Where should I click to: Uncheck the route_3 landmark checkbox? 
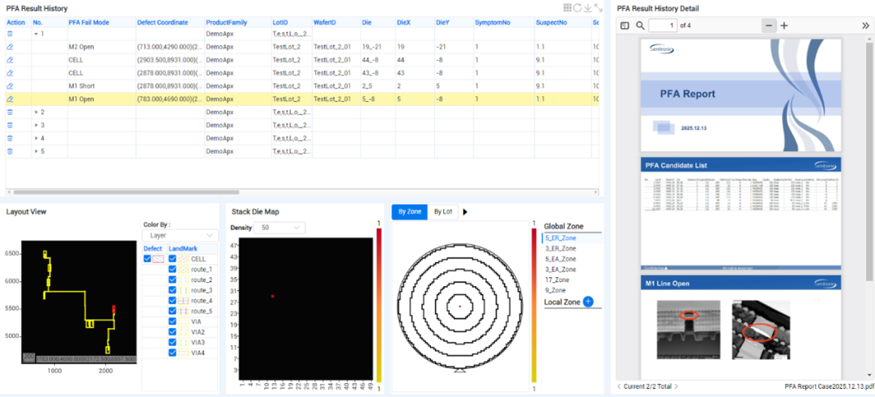(x=173, y=290)
